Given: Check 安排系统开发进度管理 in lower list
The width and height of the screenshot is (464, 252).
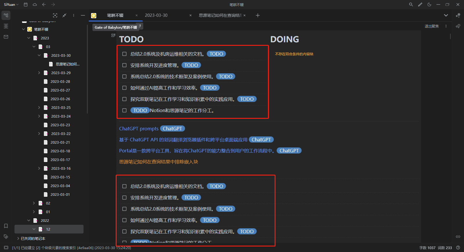Looking at the screenshot, I should click(x=124, y=198).
